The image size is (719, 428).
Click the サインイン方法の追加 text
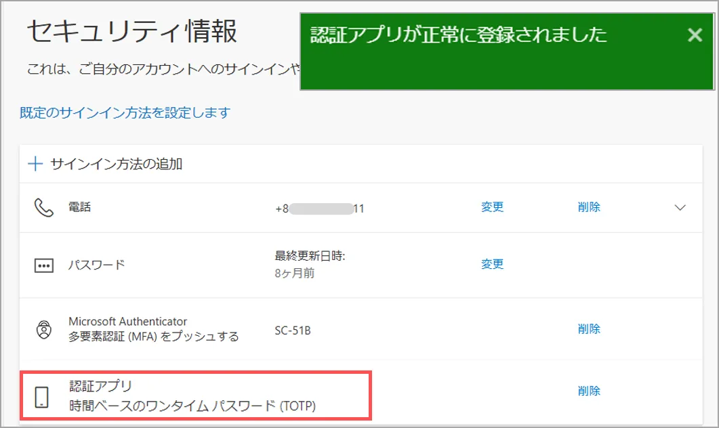pos(116,164)
